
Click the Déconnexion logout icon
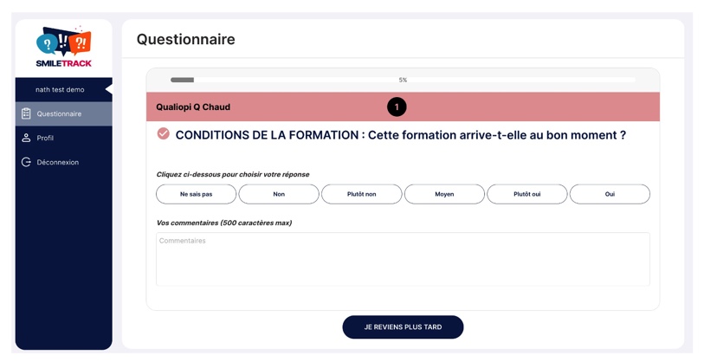click(x=26, y=162)
